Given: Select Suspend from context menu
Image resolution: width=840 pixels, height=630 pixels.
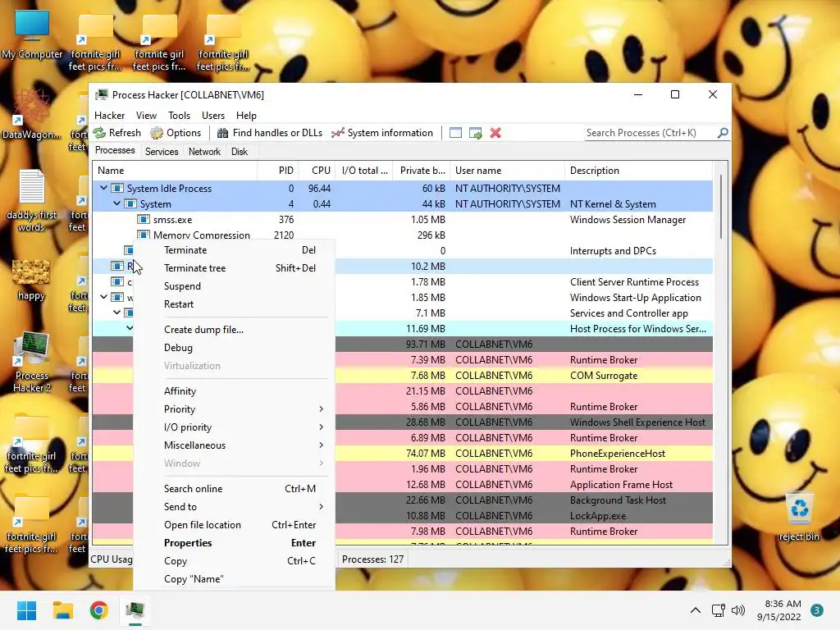Looking at the screenshot, I should click(235, 286).
